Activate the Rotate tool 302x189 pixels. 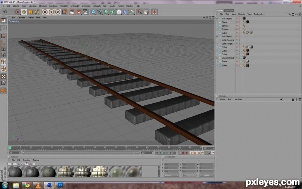[x=37, y=12]
